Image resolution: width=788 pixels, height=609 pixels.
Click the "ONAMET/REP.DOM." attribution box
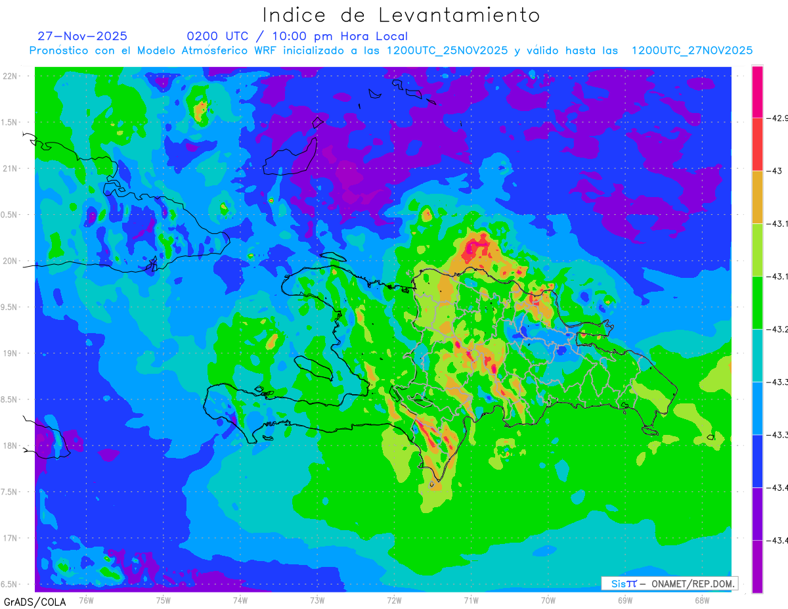click(670, 583)
